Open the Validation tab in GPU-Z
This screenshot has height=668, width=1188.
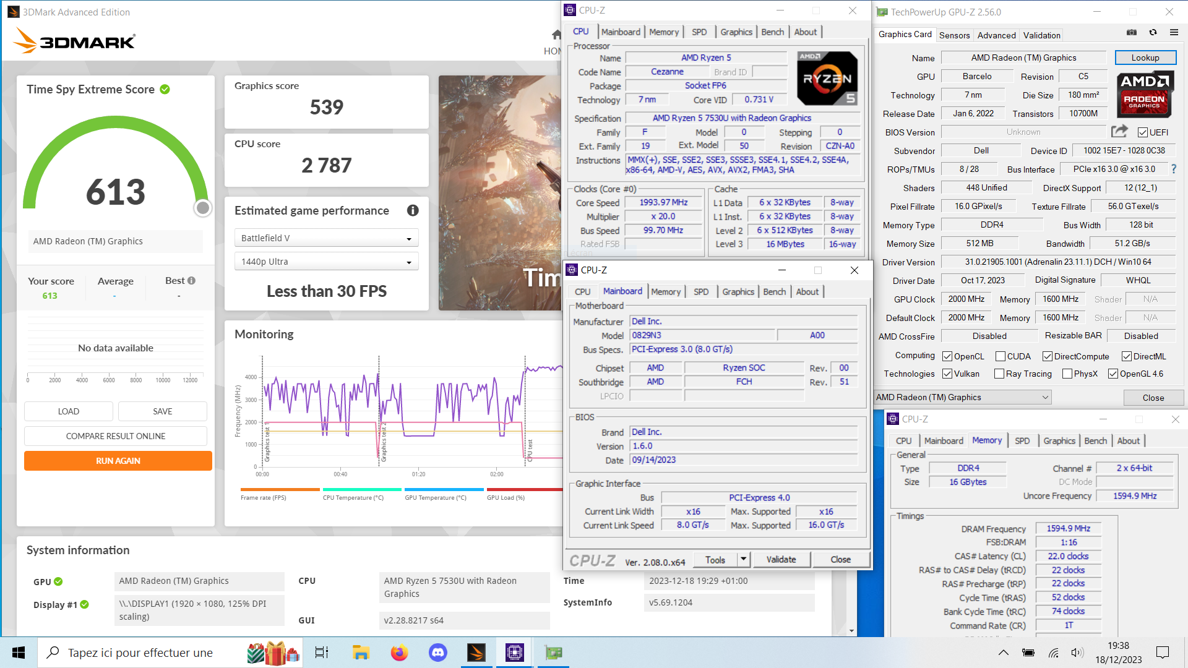[x=1041, y=35]
